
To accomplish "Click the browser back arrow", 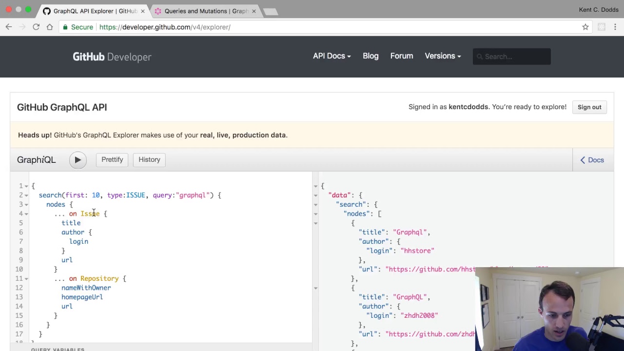I will (9, 27).
